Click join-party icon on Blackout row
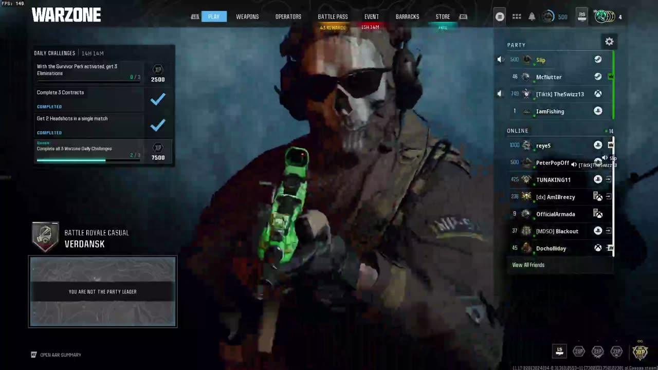Screen dimensions: 658x370 coord(609,231)
